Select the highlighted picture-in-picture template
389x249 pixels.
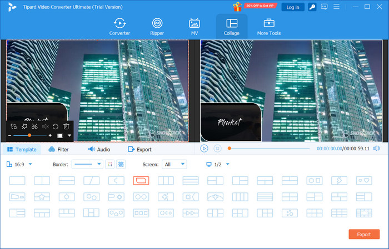tap(141, 181)
